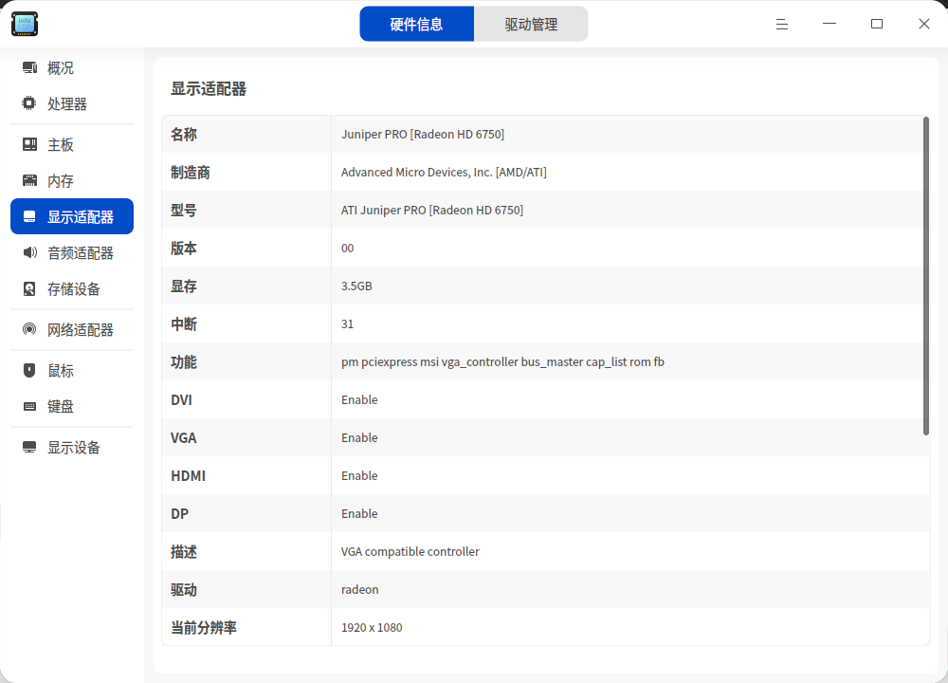This screenshot has width=948, height=683.
Task: Click the 显示适配器 display adapter icon
Action: [29, 216]
